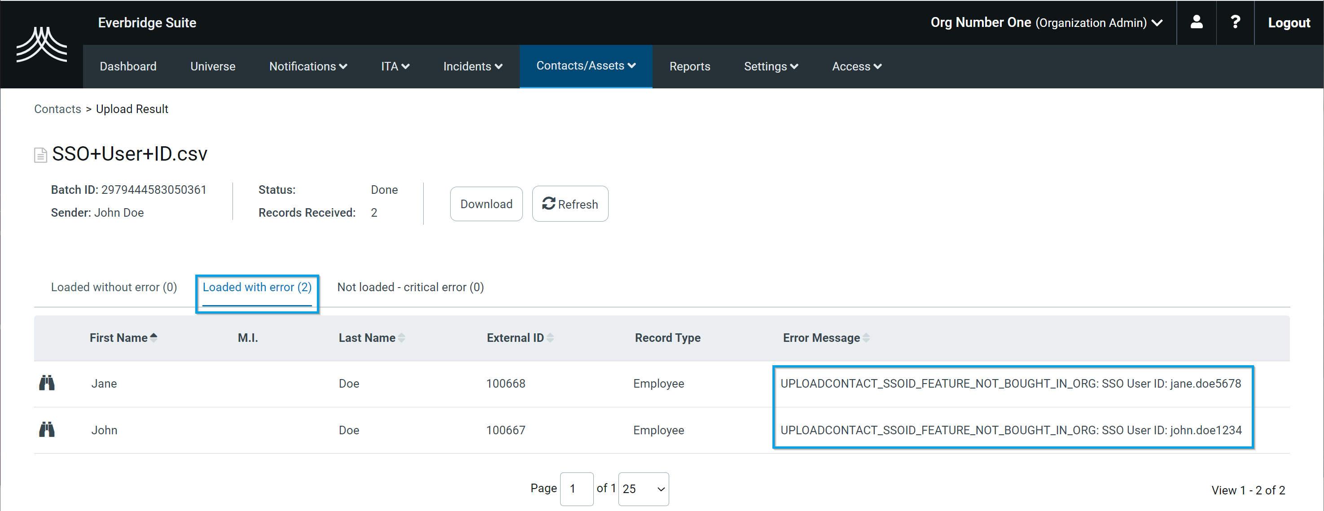Switch to Loaded with error (2) tab
Image resolution: width=1324 pixels, height=511 pixels.
click(257, 287)
